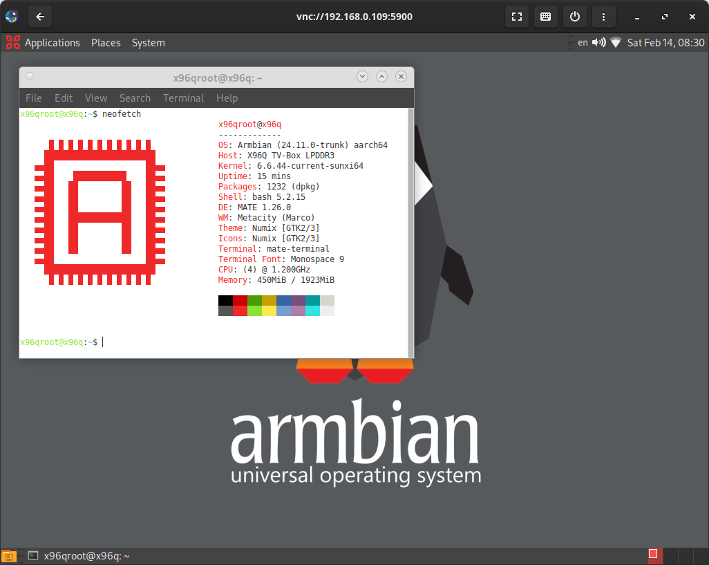Click terminal icon in bottom taskbar

(x=33, y=555)
